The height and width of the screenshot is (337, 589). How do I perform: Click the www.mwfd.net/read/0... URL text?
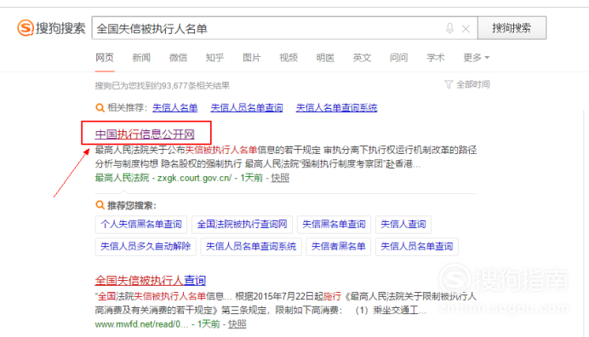pos(141,324)
